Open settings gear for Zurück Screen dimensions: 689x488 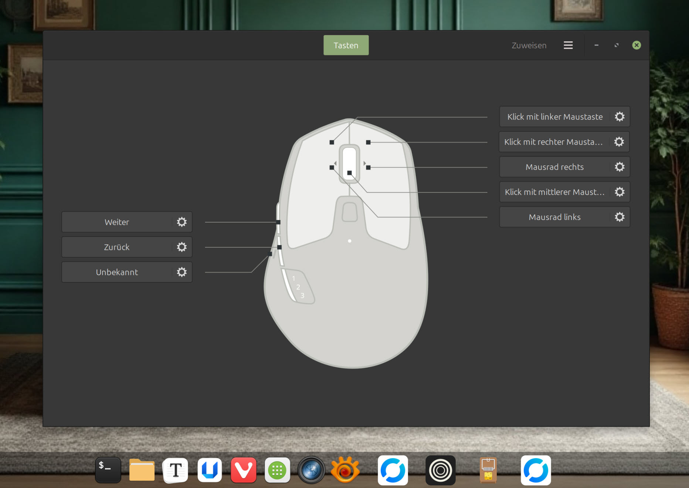pyautogui.click(x=181, y=247)
